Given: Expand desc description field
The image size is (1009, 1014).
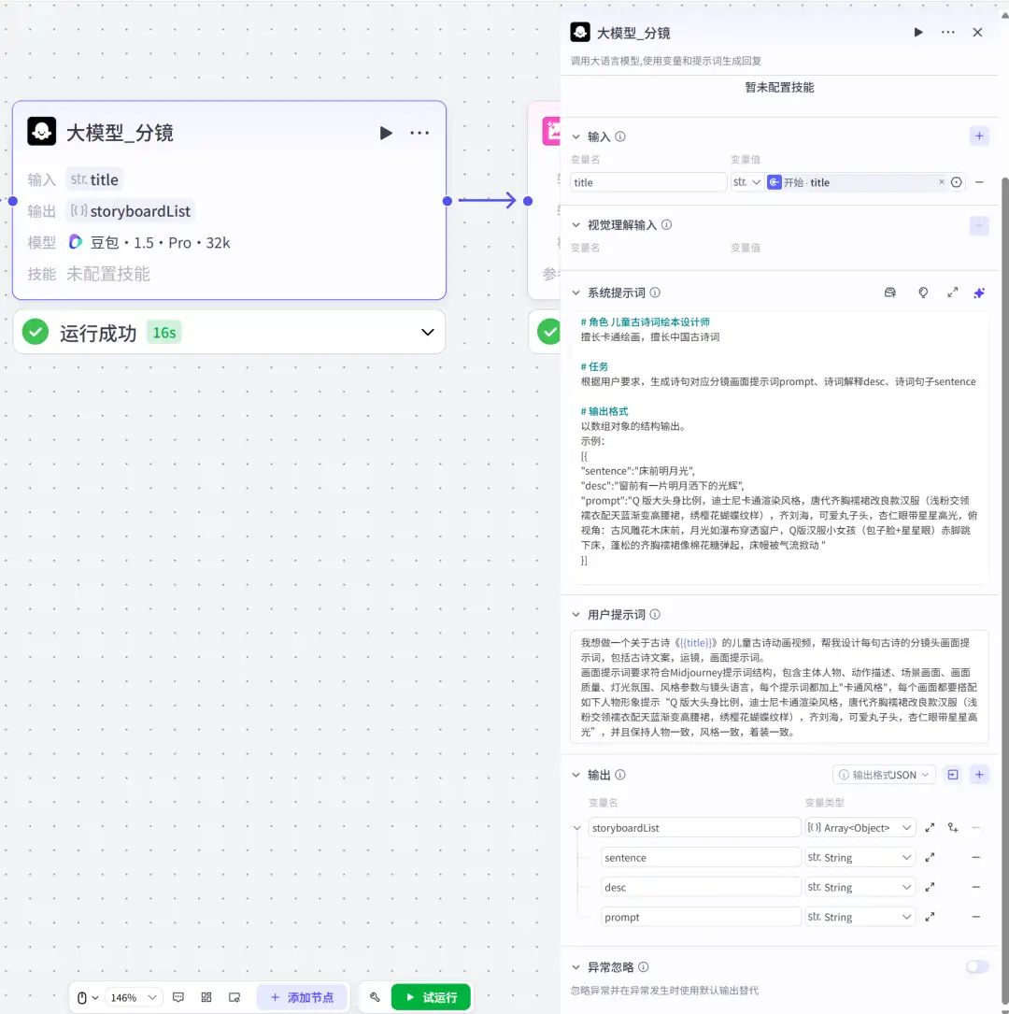Looking at the screenshot, I should pyautogui.click(x=930, y=887).
